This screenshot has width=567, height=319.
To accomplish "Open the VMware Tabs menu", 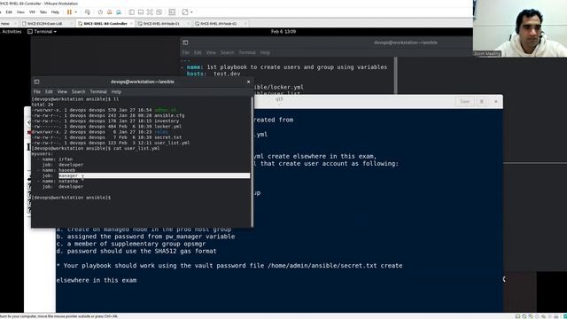I will coord(43,12).
